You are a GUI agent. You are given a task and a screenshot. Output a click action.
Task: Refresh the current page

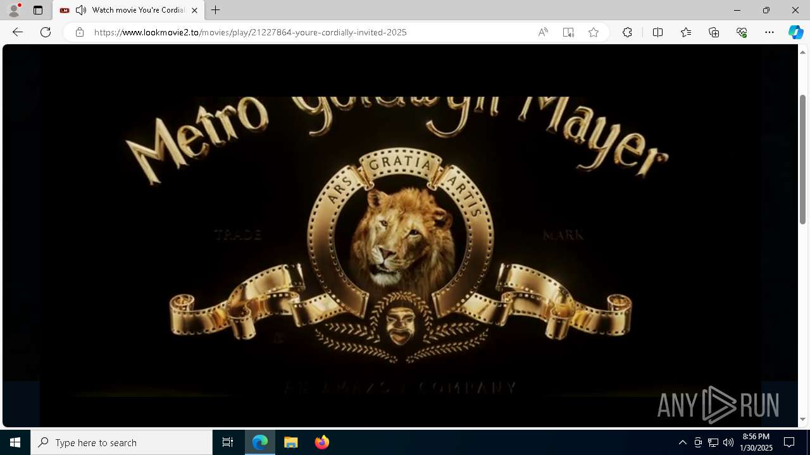click(46, 32)
